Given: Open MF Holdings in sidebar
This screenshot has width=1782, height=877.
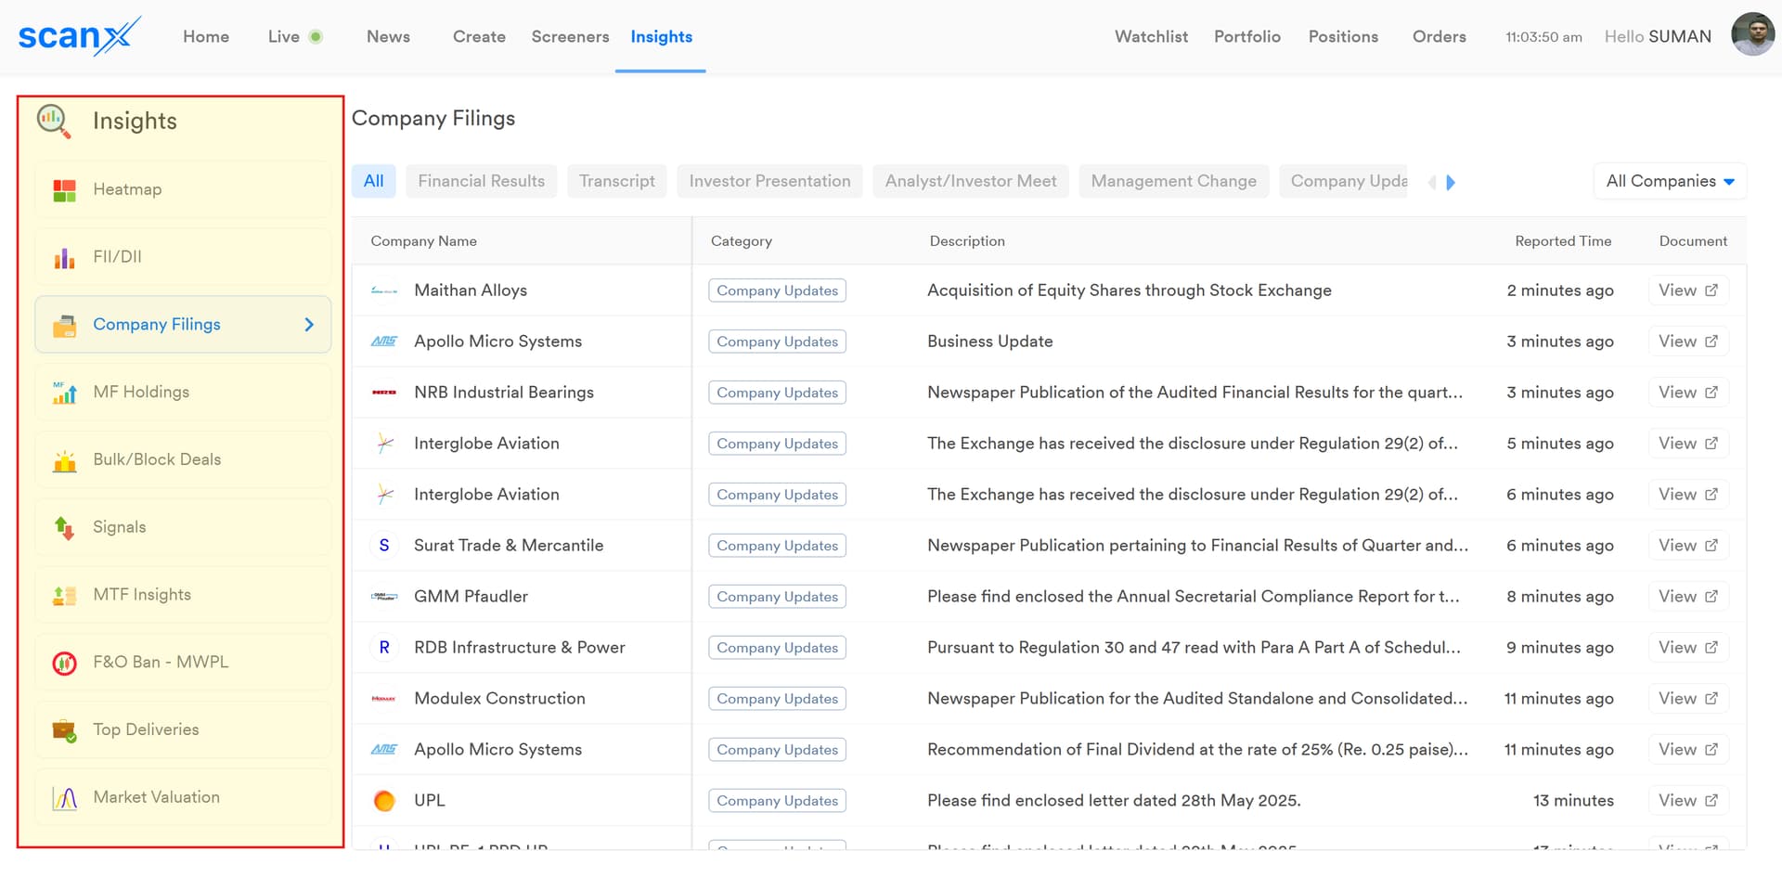Looking at the screenshot, I should tap(183, 393).
